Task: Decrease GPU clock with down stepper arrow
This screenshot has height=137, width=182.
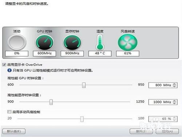Action: (x=174, y=86)
